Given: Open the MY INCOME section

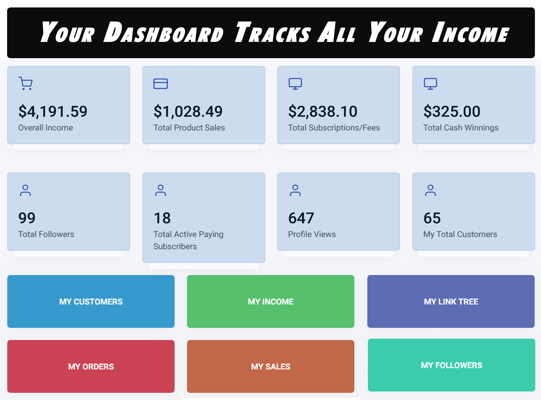Looking at the screenshot, I should click(x=270, y=301).
